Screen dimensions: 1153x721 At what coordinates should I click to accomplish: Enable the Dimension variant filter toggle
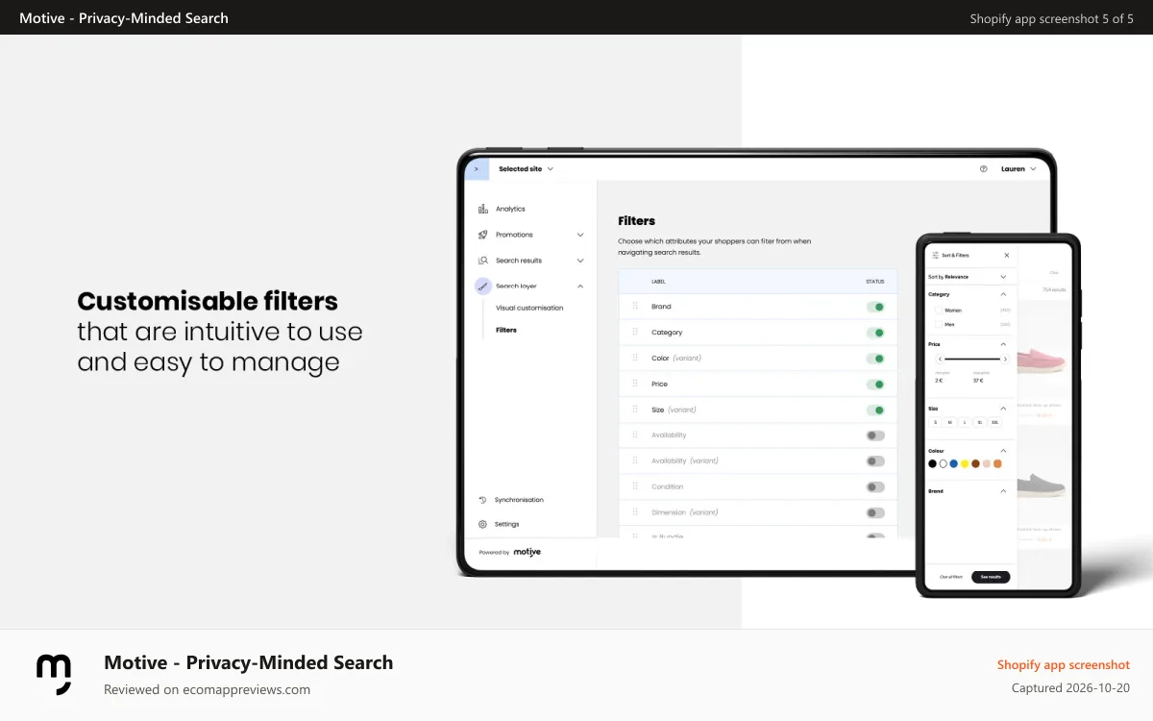tap(875, 512)
